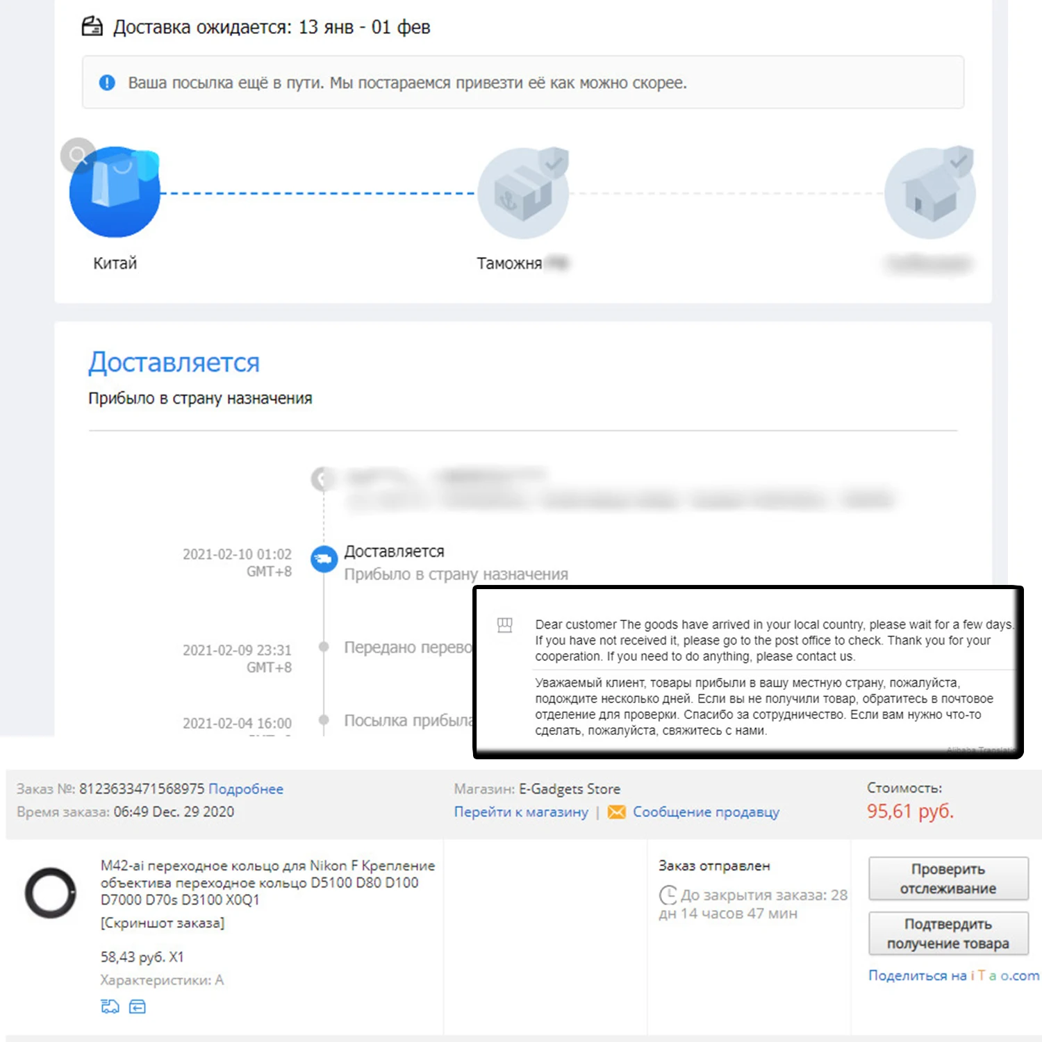The height and width of the screenshot is (1042, 1042).
Task: Open the Подробнее order details link
Action: [x=246, y=789]
